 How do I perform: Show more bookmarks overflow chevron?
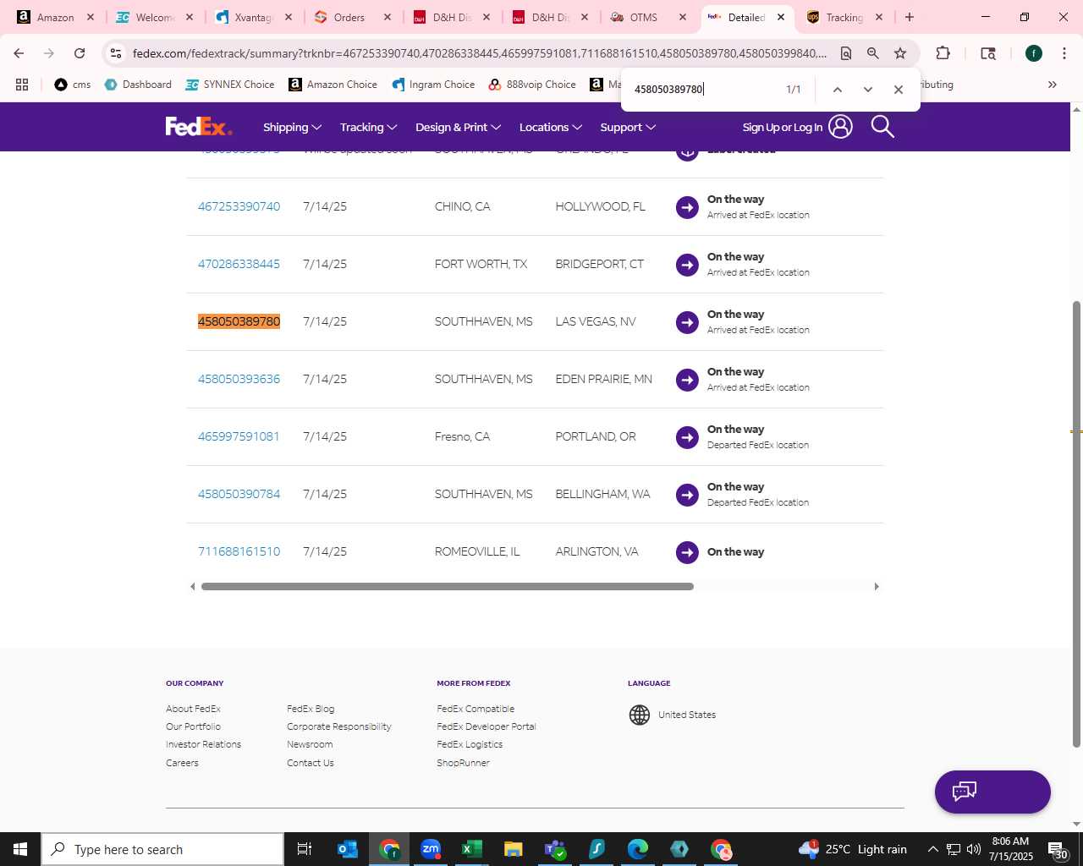pyautogui.click(x=1053, y=85)
